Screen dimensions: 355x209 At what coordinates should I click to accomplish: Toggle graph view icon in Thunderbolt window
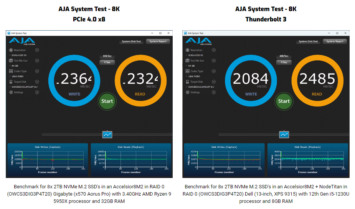click(284, 135)
